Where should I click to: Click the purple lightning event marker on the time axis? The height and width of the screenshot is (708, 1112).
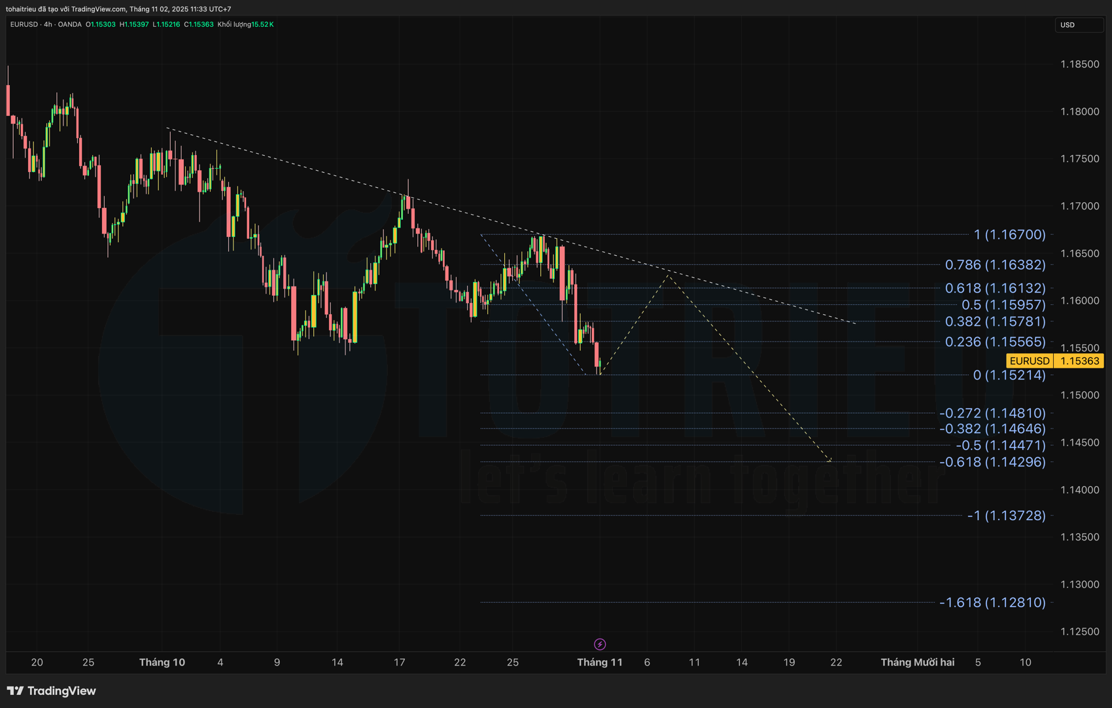(599, 644)
